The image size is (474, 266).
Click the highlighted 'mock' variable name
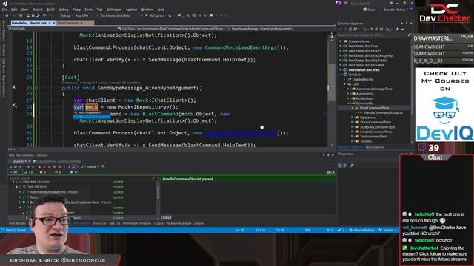coord(92,107)
